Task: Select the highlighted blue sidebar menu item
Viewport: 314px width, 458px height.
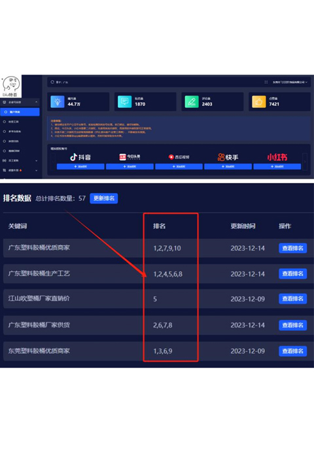Action: (x=20, y=112)
